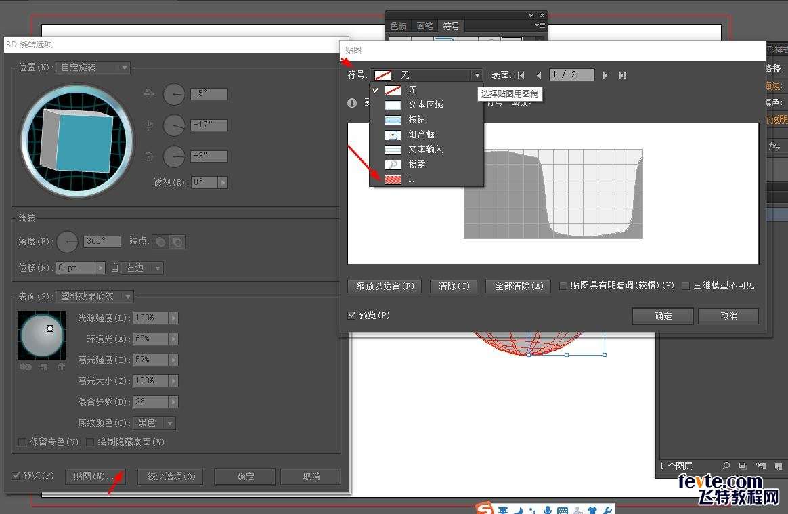This screenshot has height=514, width=788.
Task: Click the 较少选项(O) button
Action: (171, 476)
